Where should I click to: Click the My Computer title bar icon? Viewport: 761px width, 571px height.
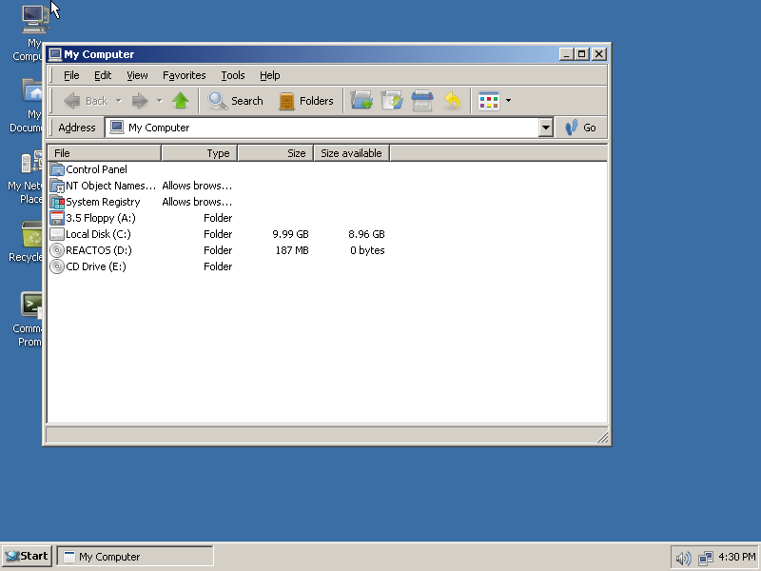click(x=55, y=54)
